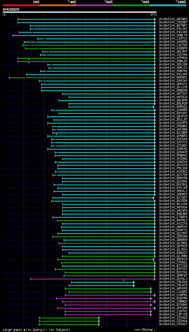189x332 pixels.
Task: Click UniRef100_Q31MF5 label
Action: click(x=173, y=123)
